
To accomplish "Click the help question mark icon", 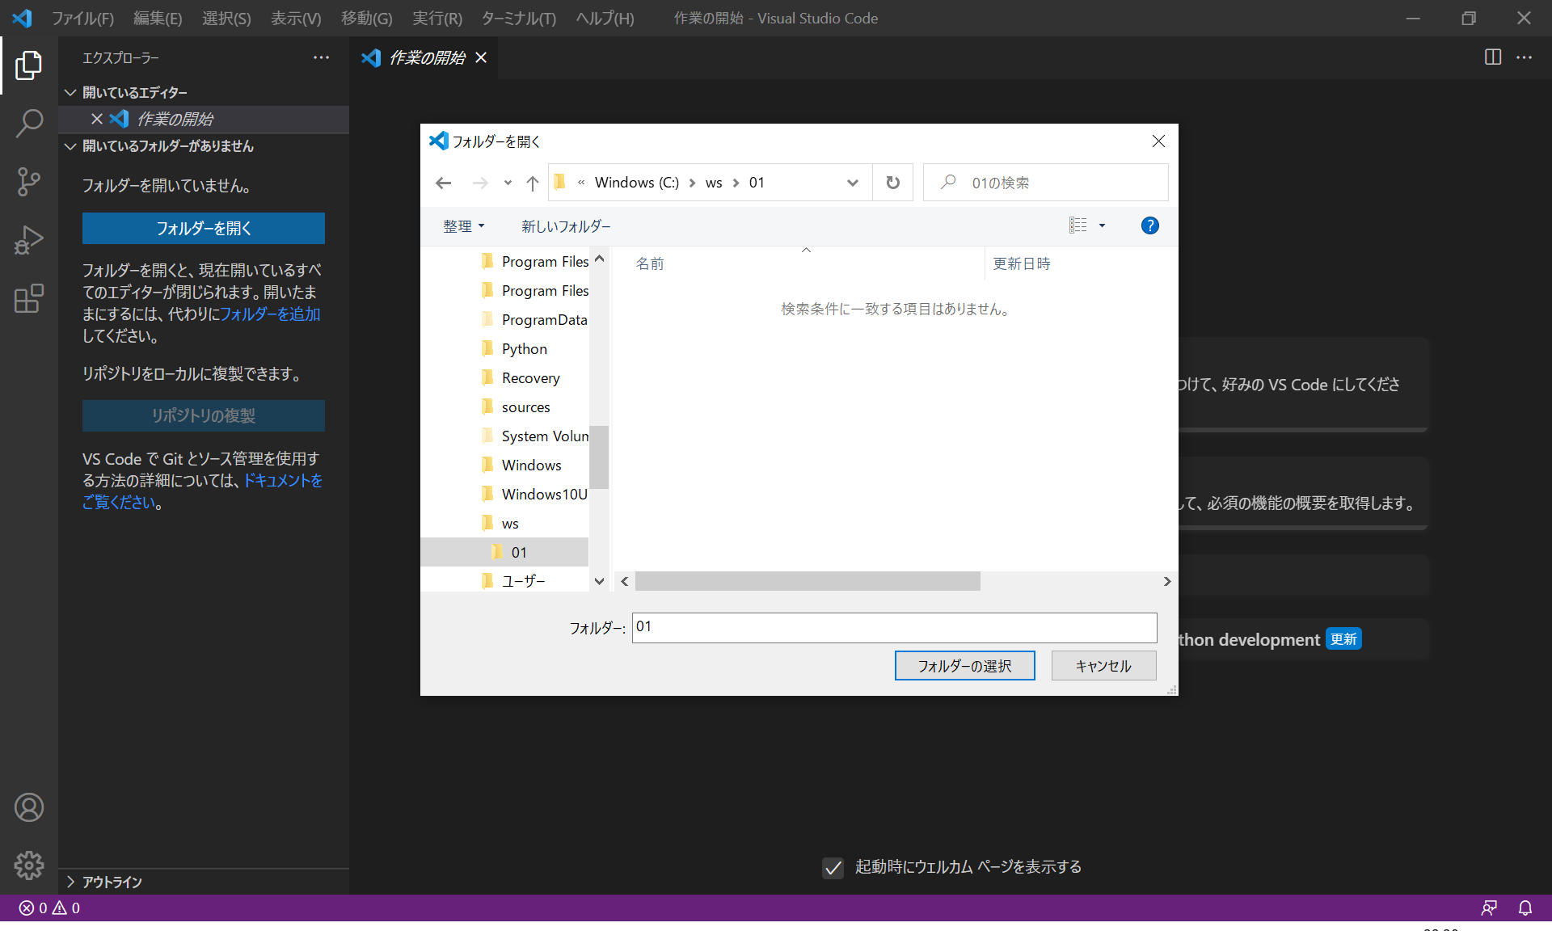I will 1149,226.
